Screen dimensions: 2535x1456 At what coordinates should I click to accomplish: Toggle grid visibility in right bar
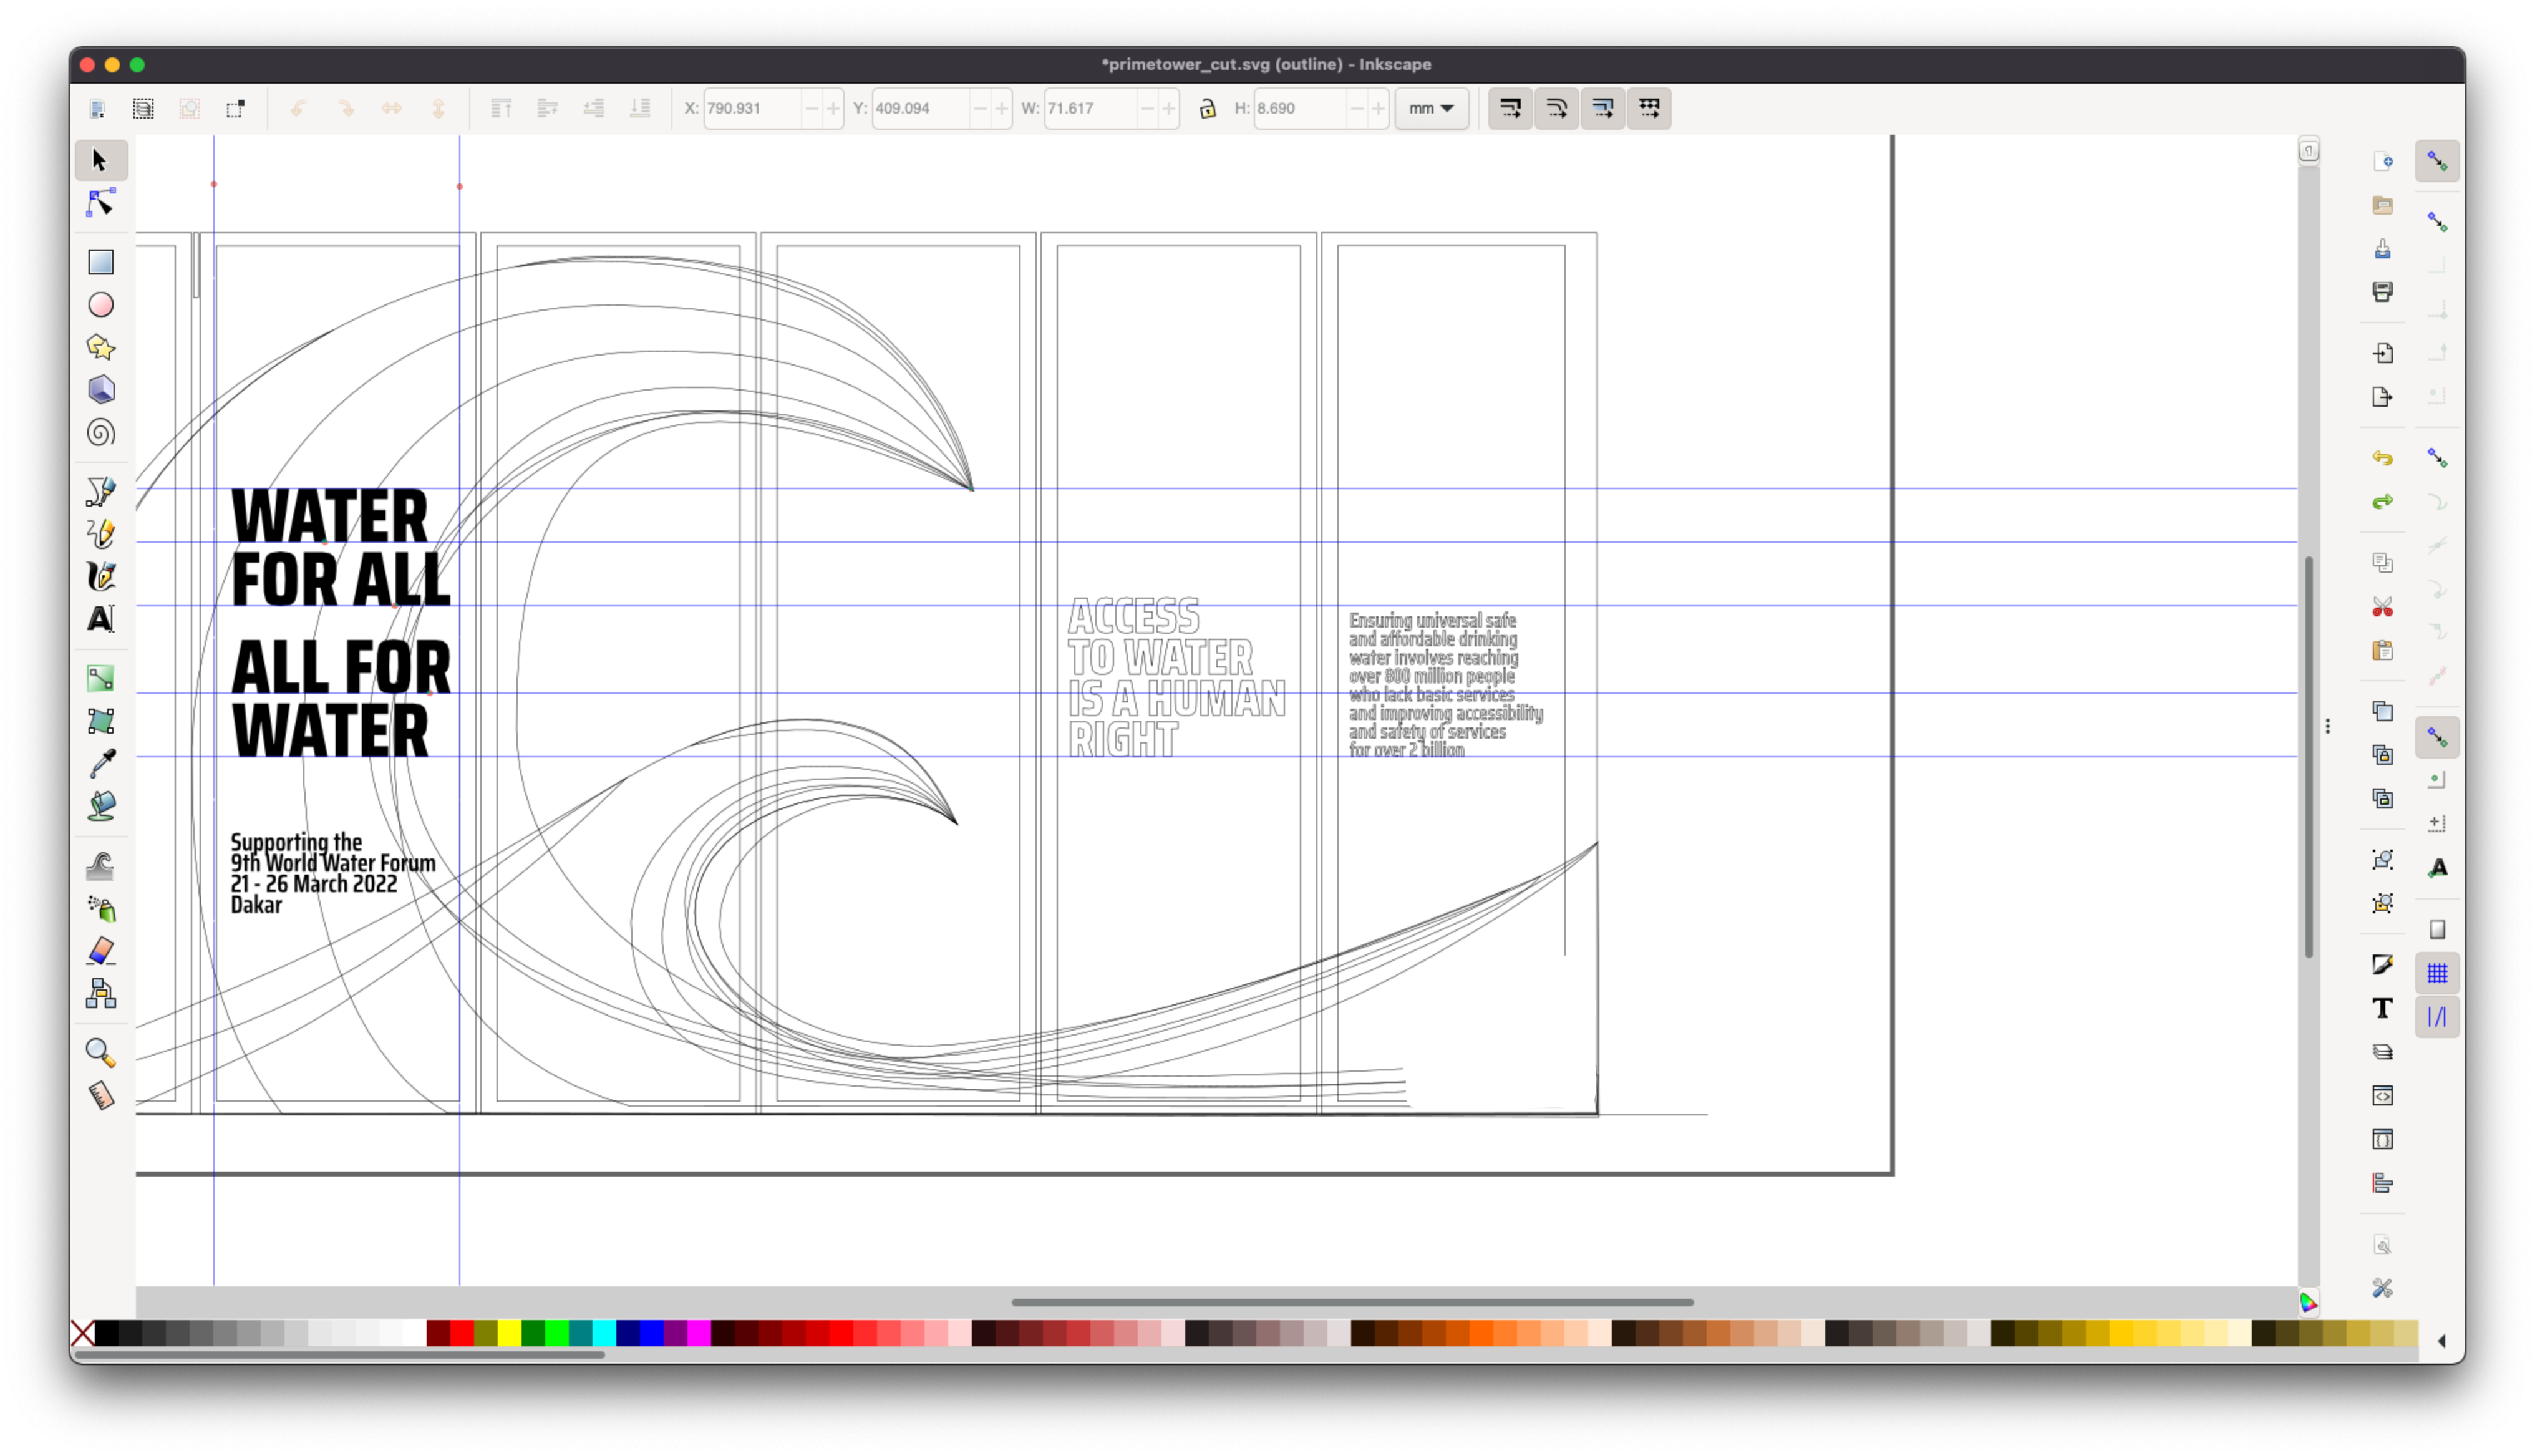pos(2437,972)
